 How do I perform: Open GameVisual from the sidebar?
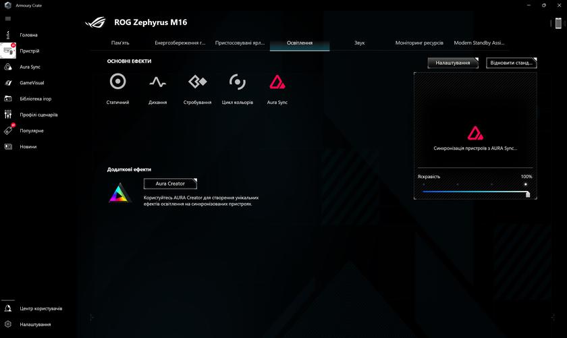31,83
